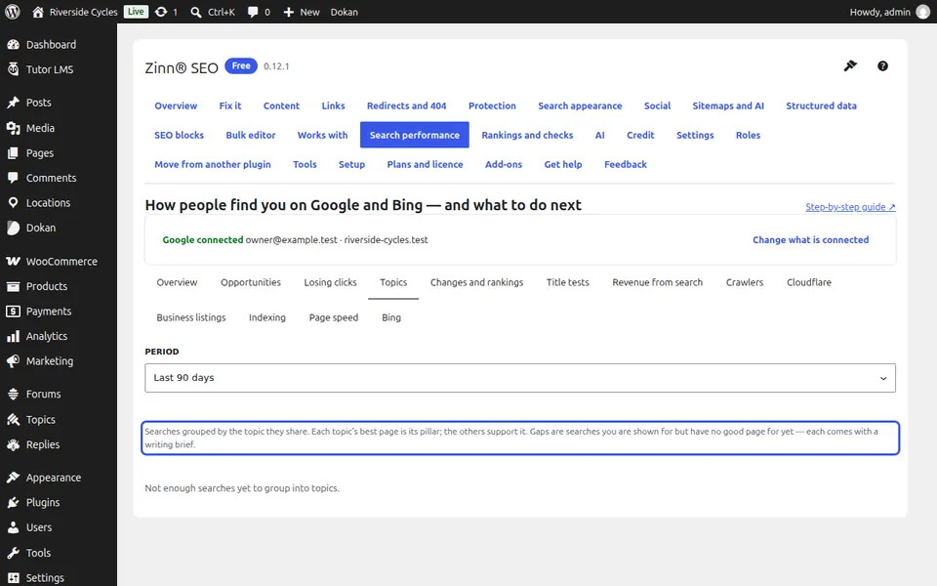Open the Structured data tab

pyautogui.click(x=821, y=105)
